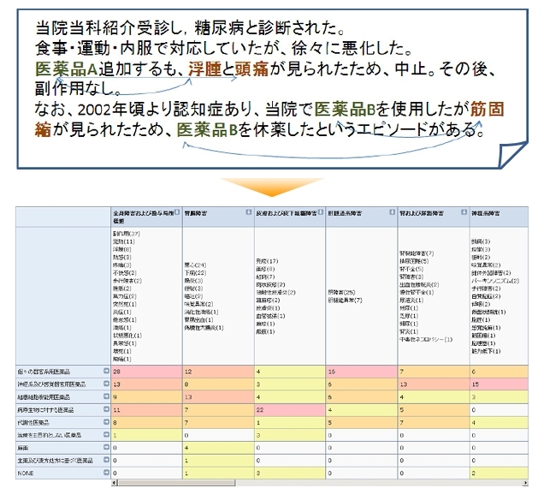The image size is (544, 500).
Task: Select the 代謝性医薬品 row label
Action: [x=33, y=423]
